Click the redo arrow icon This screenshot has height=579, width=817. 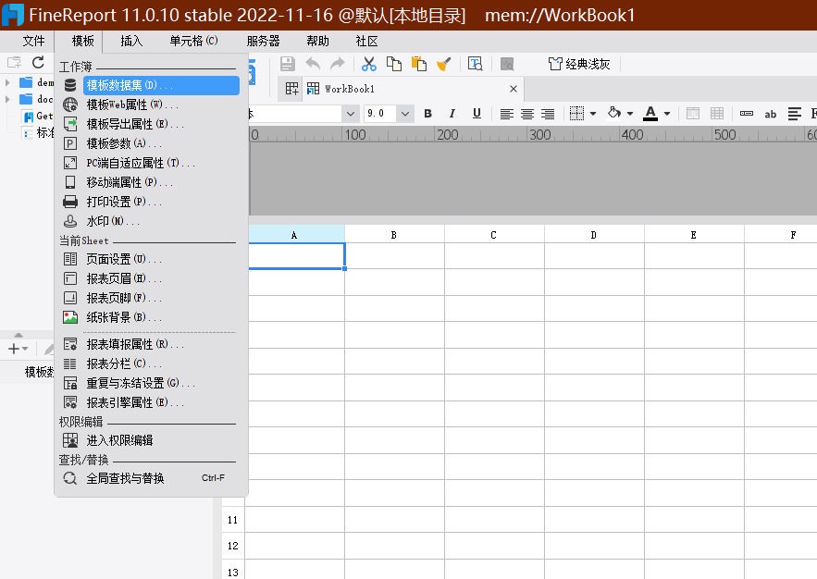pos(338,64)
